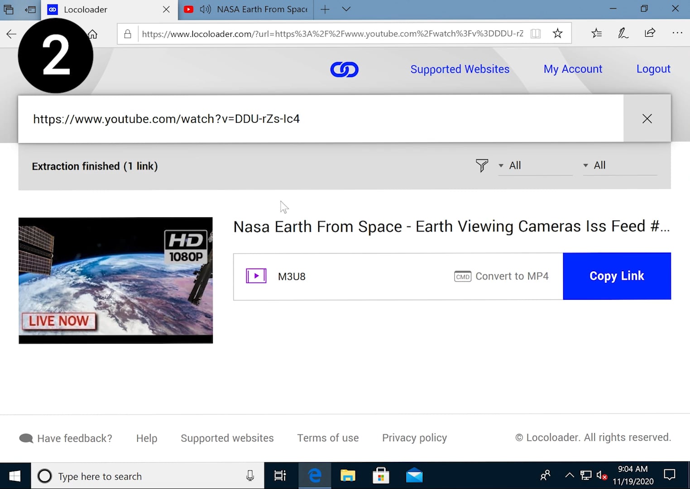Click the share page icon
690x489 pixels.
[x=650, y=33]
